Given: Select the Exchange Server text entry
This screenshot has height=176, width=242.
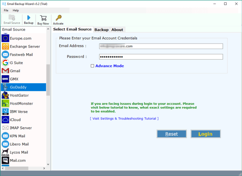Looking at the screenshot, I should tap(25, 46).
